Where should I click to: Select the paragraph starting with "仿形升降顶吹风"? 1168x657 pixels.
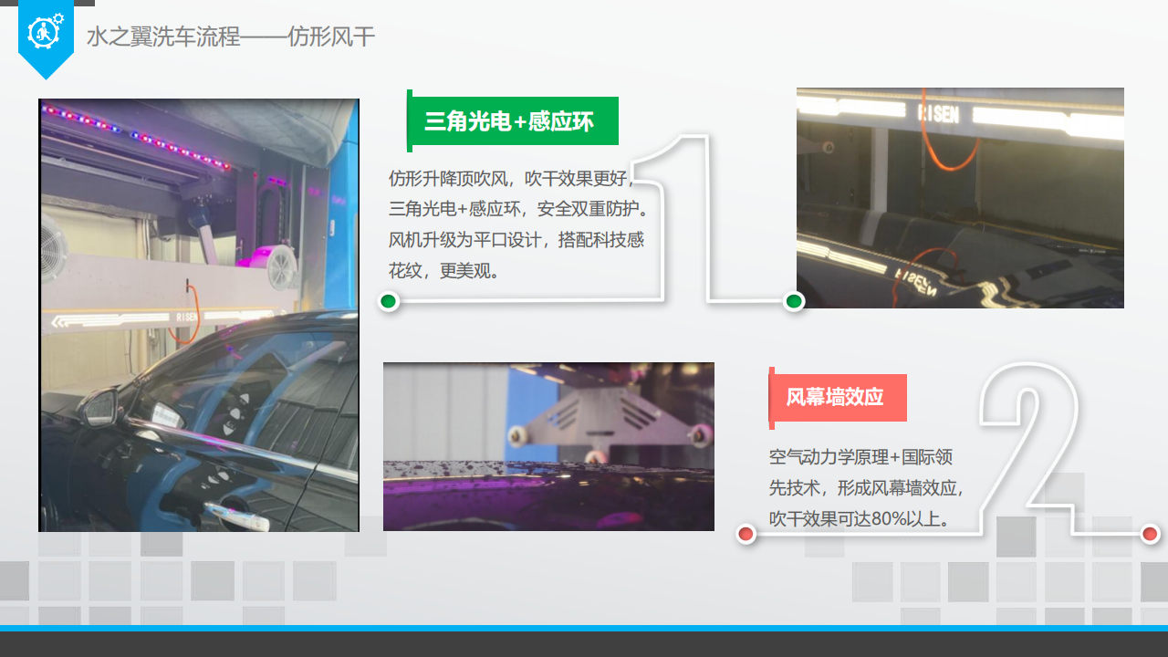517,224
